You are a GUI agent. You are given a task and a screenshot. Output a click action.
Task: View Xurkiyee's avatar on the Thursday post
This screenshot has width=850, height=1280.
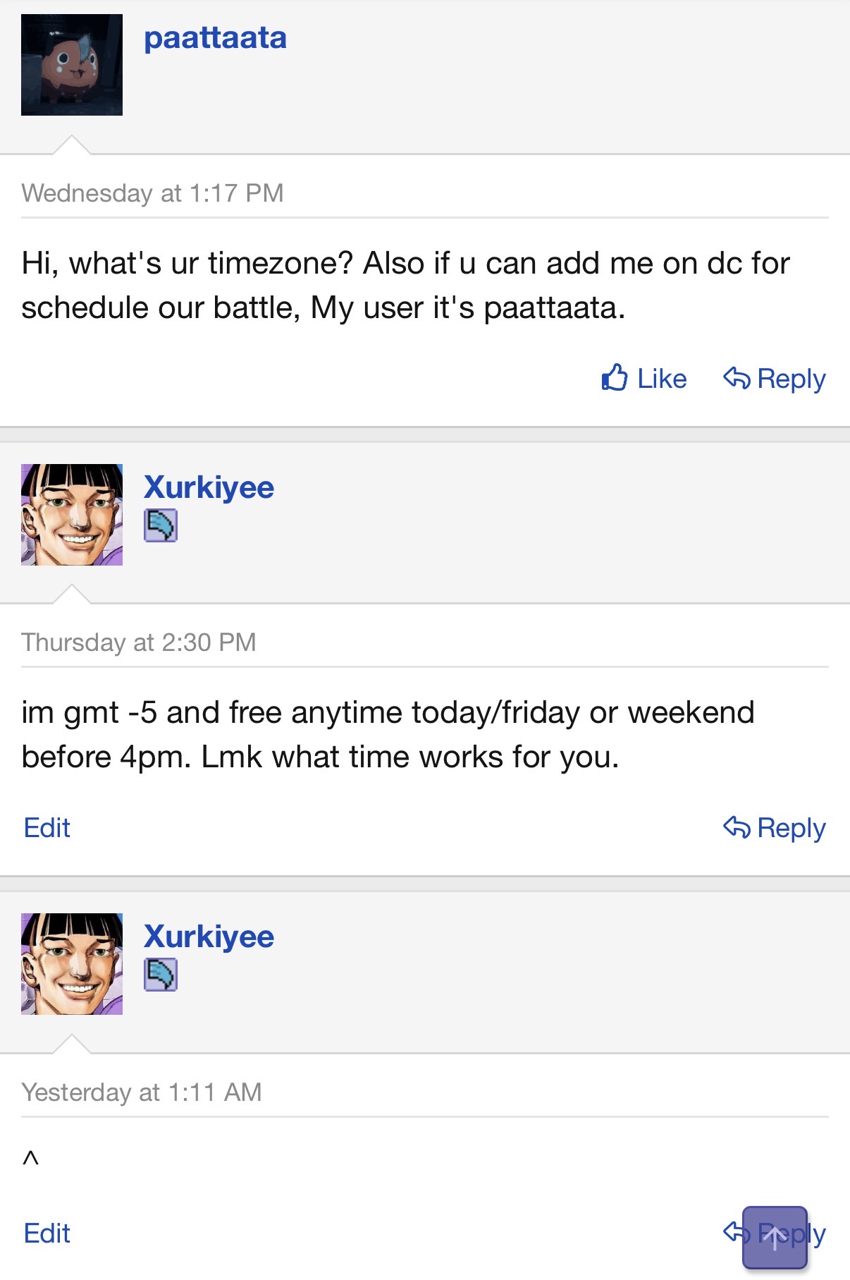pos(72,515)
